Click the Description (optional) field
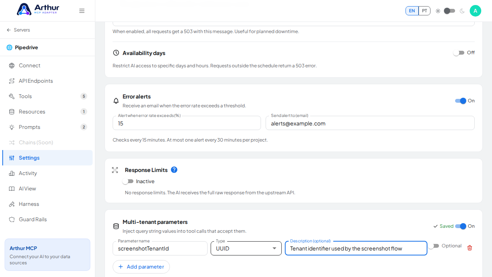Image resolution: width=492 pixels, height=277 pixels. (356, 248)
